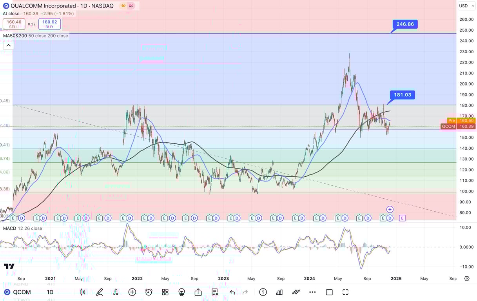Tap the double trend-line icon in the toolbar
Screen dimensions: 477x301
296,292
